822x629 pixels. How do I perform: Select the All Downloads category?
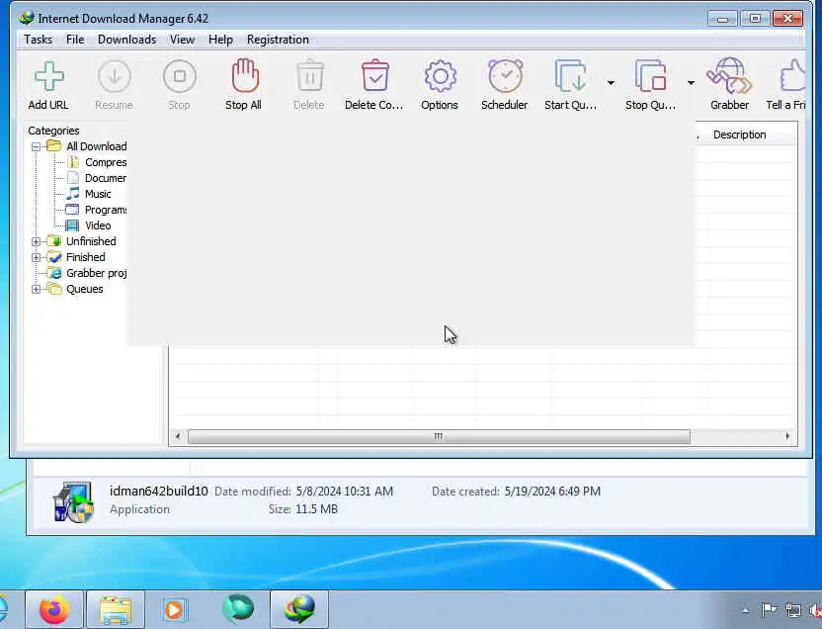click(97, 146)
